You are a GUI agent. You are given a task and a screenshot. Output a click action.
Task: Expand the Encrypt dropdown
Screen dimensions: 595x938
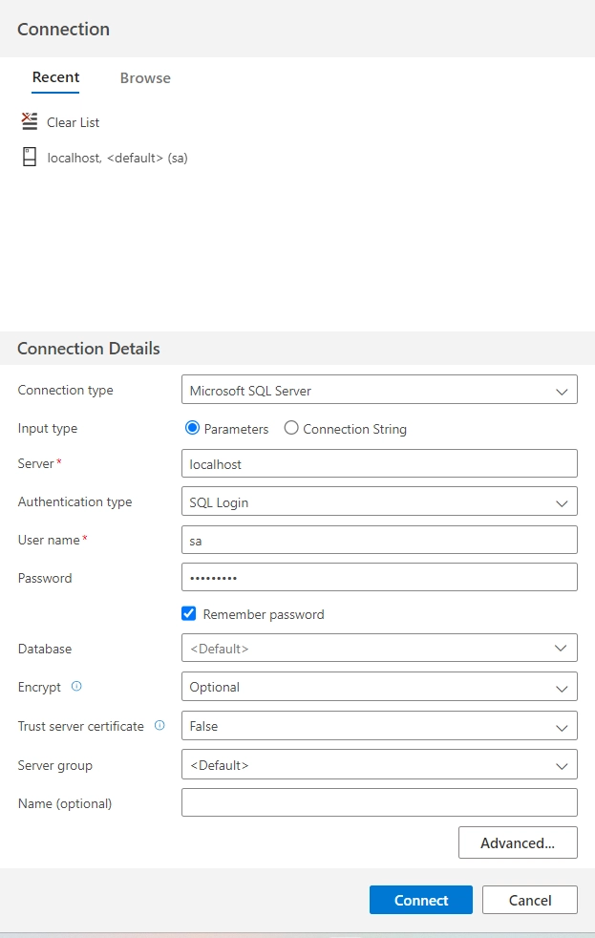pyautogui.click(x=379, y=687)
